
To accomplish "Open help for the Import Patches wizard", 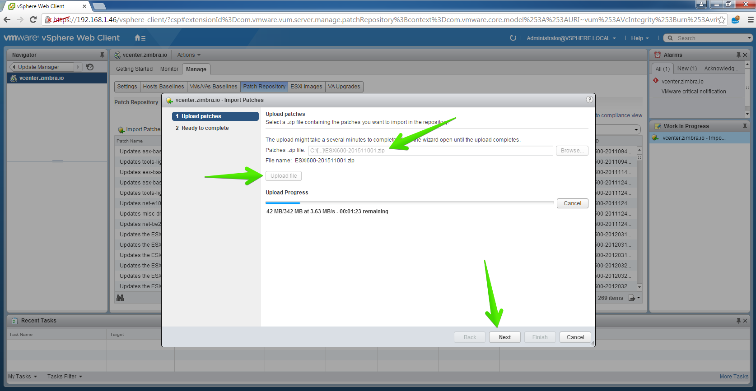I will coord(589,100).
